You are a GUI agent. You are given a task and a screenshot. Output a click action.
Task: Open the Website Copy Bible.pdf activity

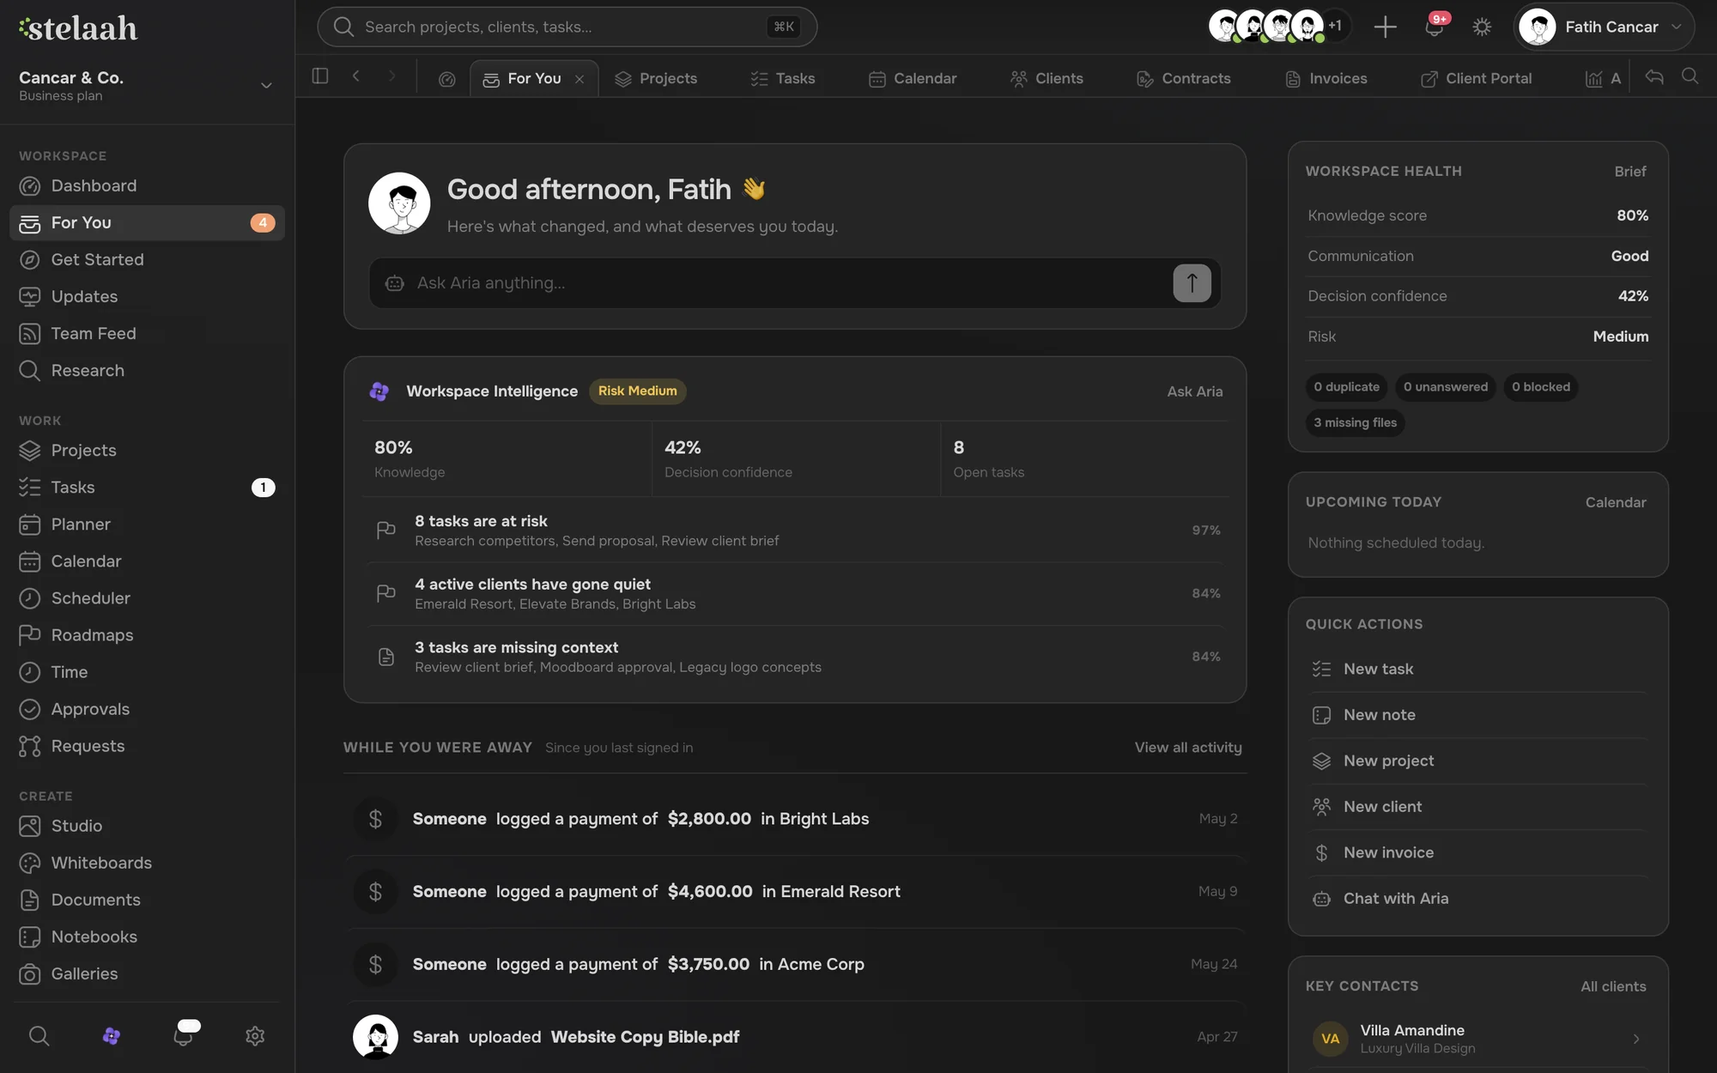click(x=795, y=1036)
